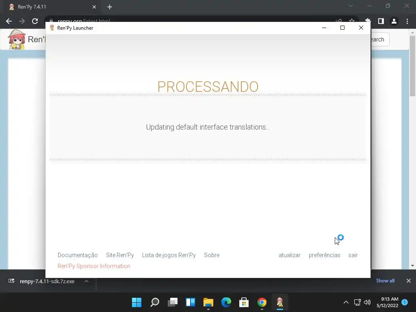
Task: Click atualizar in the launcher
Action: coord(289,255)
